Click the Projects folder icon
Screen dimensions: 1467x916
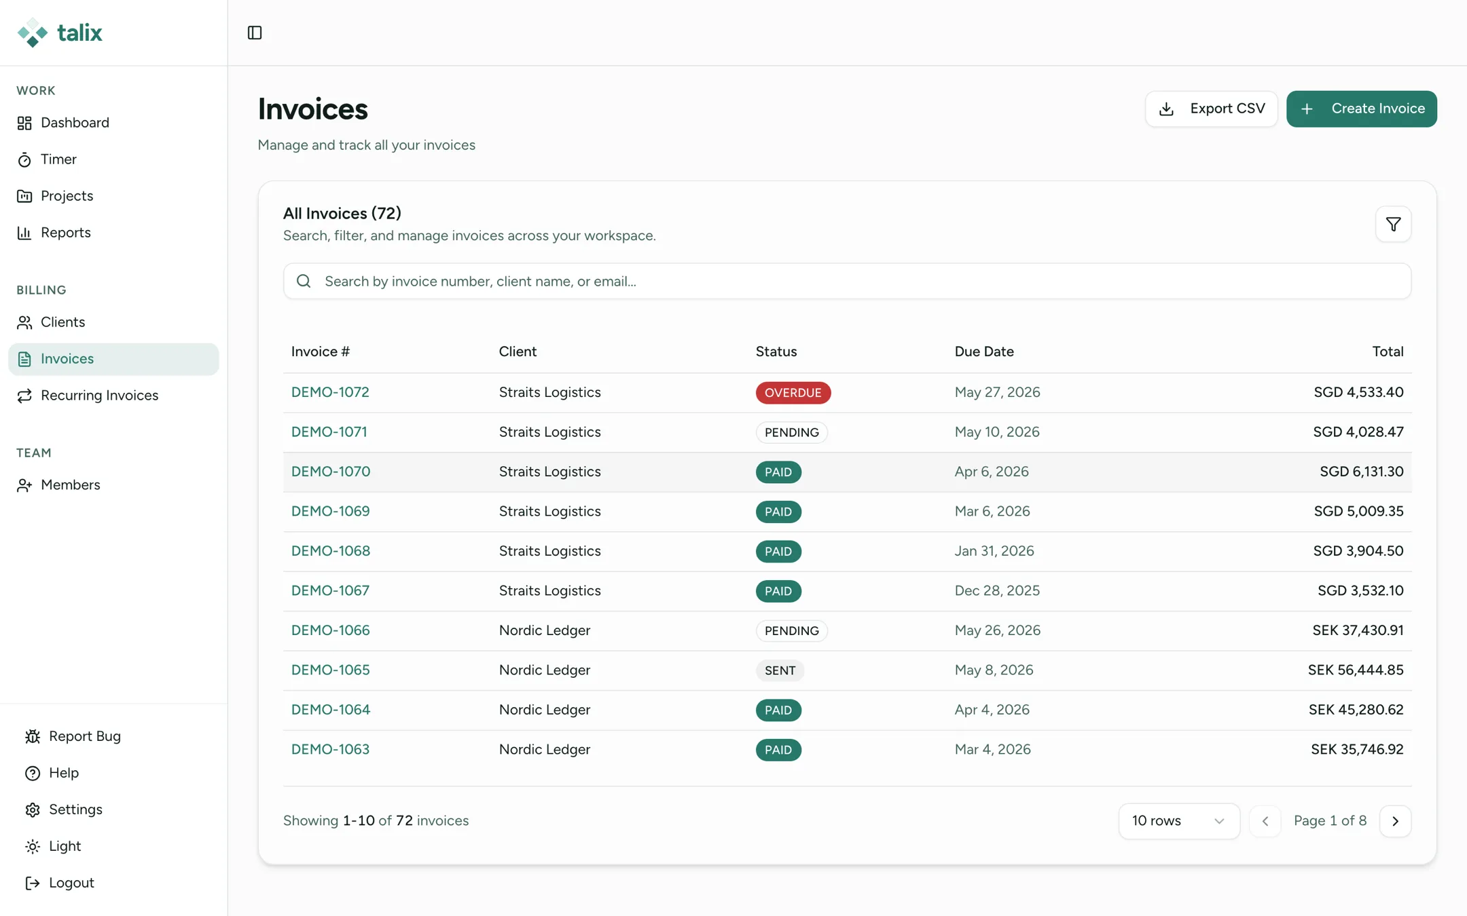click(24, 196)
